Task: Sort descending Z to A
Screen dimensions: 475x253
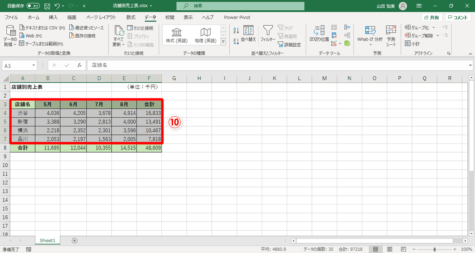Action: (x=236, y=41)
